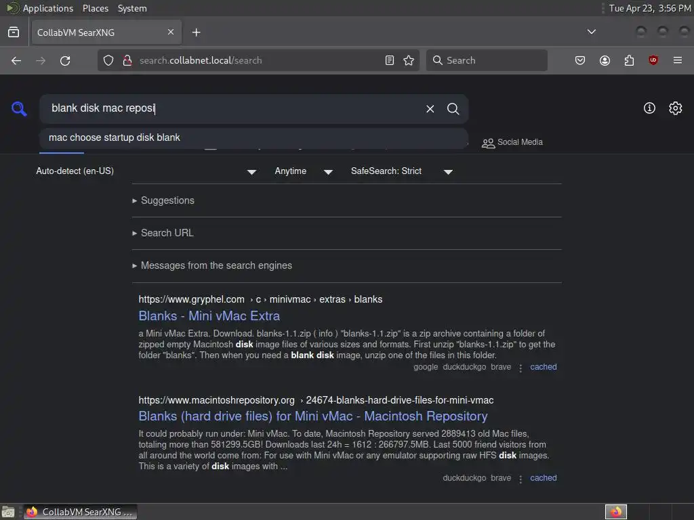Click CollabVM SearXNG taskbar window button
This screenshot has width=694, height=520.
pos(80,512)
